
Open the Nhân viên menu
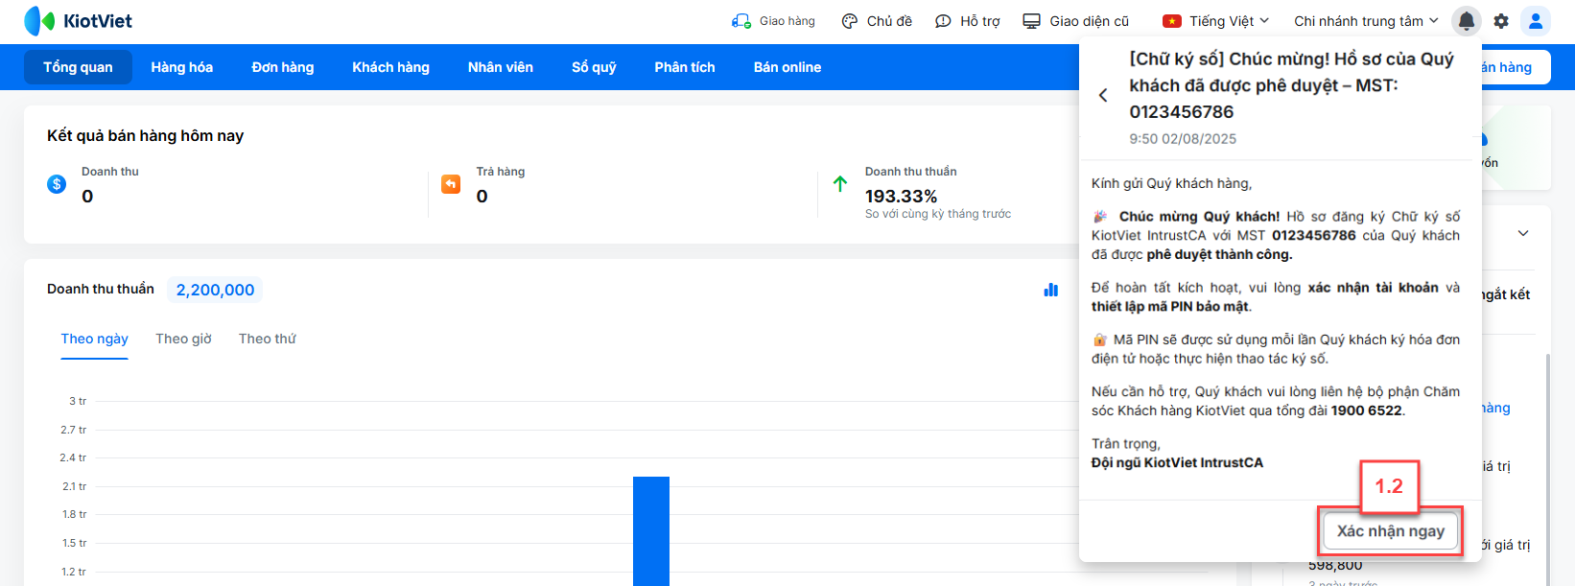[x=501, y=67]
